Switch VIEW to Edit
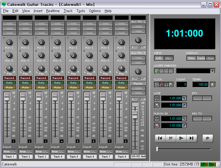This screenshot has width=221, height=168. [x=159, y=58]
